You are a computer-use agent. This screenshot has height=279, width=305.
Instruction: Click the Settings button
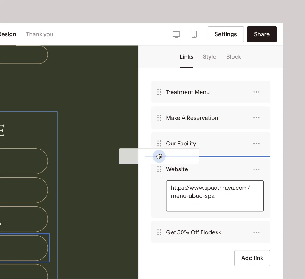(x=226, y=34)
